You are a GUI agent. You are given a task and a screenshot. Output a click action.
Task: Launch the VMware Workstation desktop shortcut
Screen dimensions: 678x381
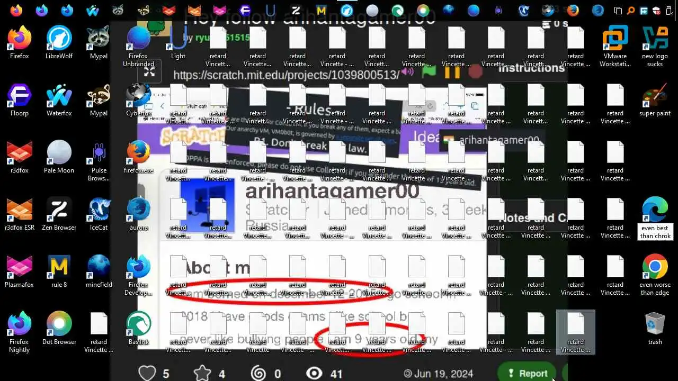pos(615,46)
